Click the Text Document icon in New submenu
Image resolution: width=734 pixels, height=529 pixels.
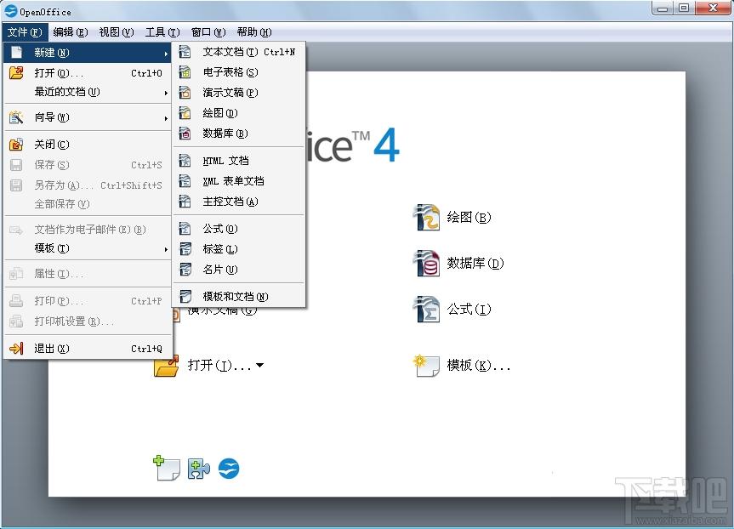pos(185,52)
